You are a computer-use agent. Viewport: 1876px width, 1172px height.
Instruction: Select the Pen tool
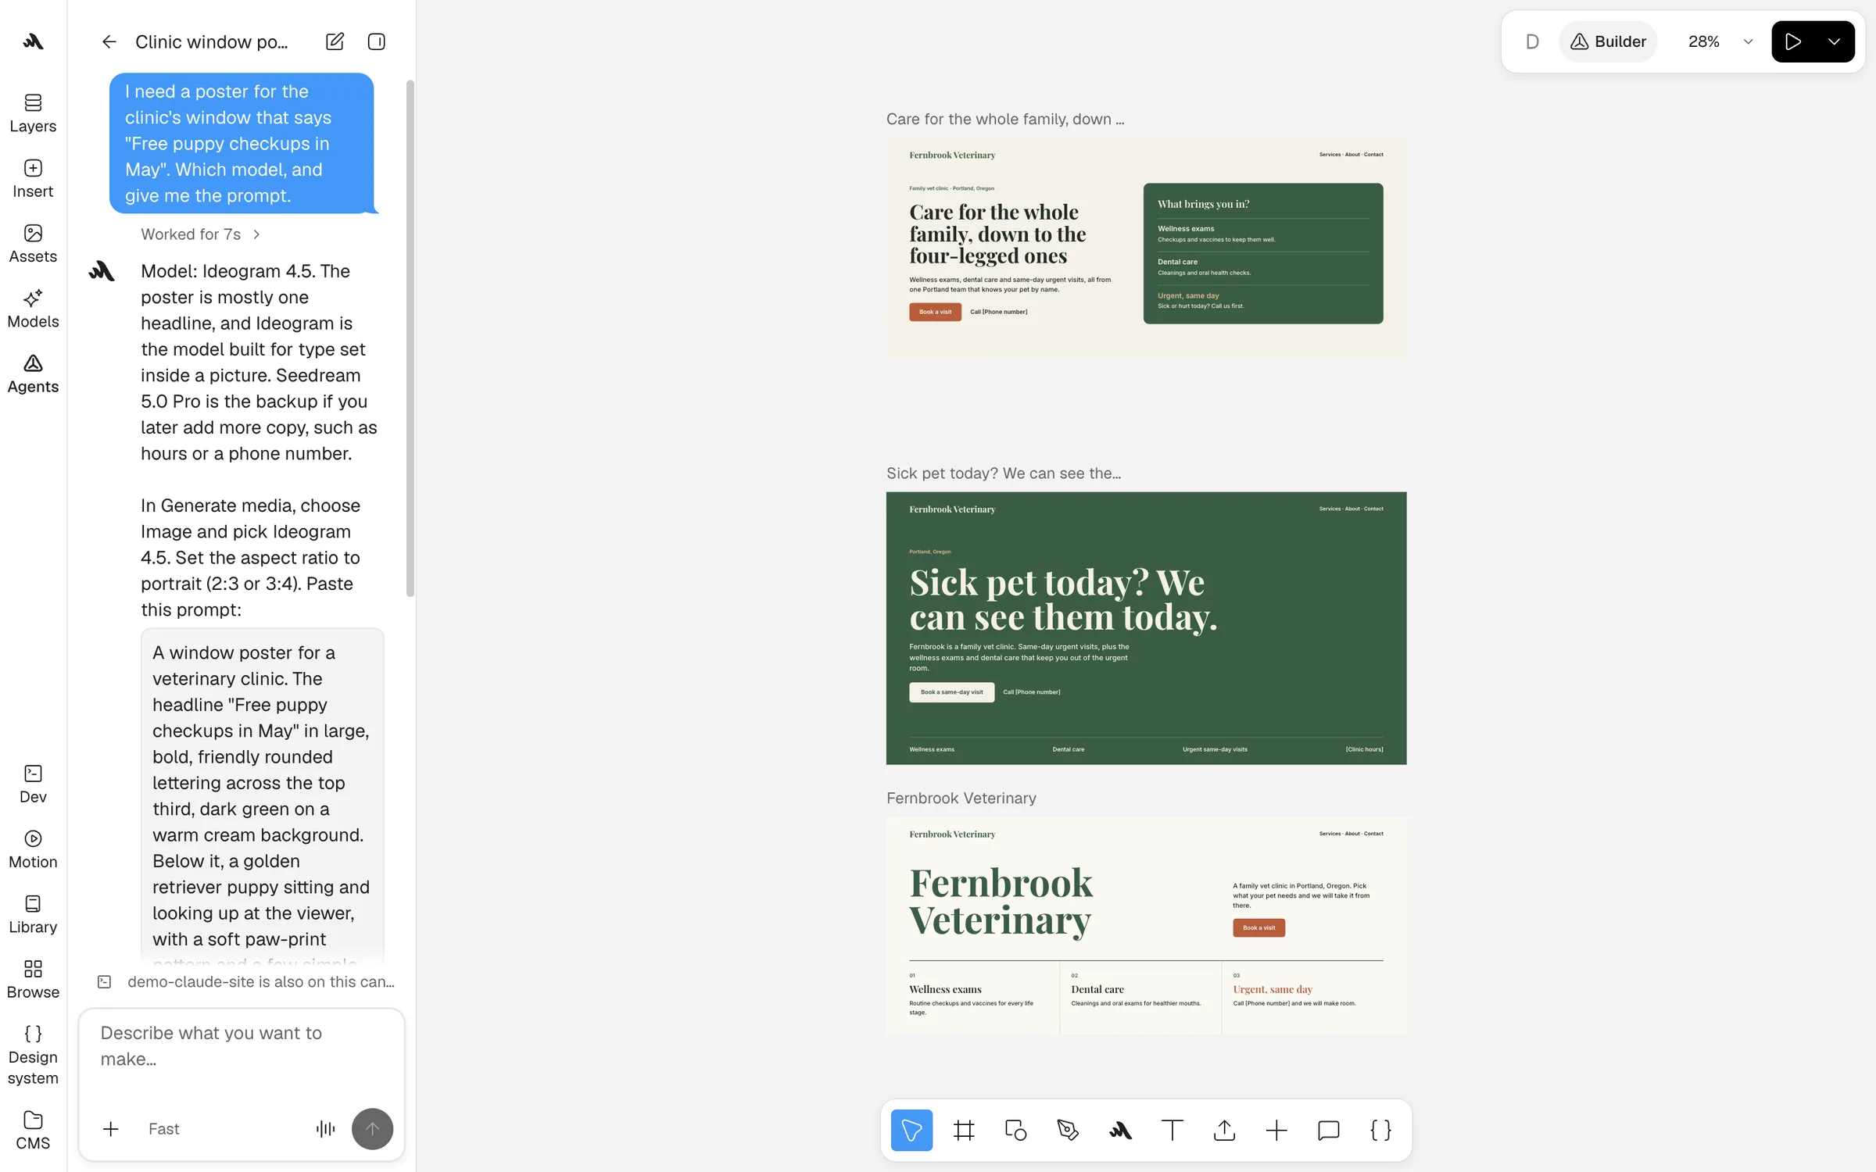[x=1068, y=1130]
